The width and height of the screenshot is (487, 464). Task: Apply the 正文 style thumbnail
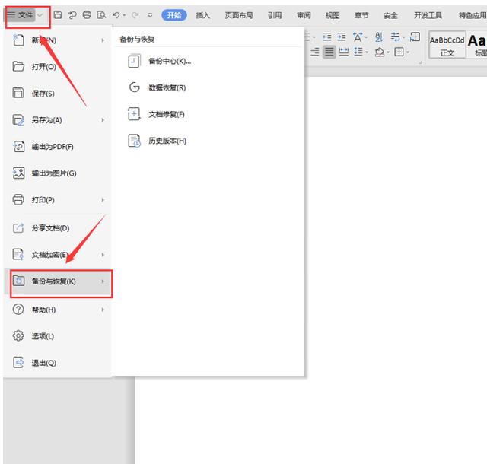point(447,45)
